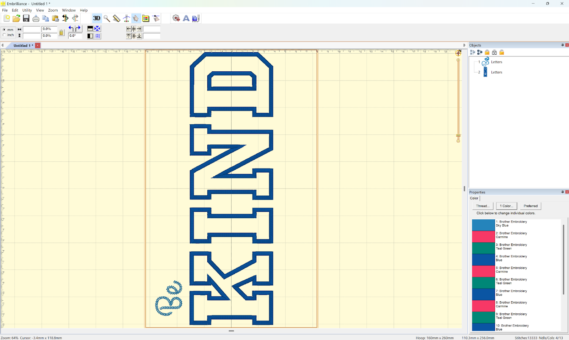The image size is (569, 340).
Task: Expand all items in Objects tree
Action: [x=473, y=52]
